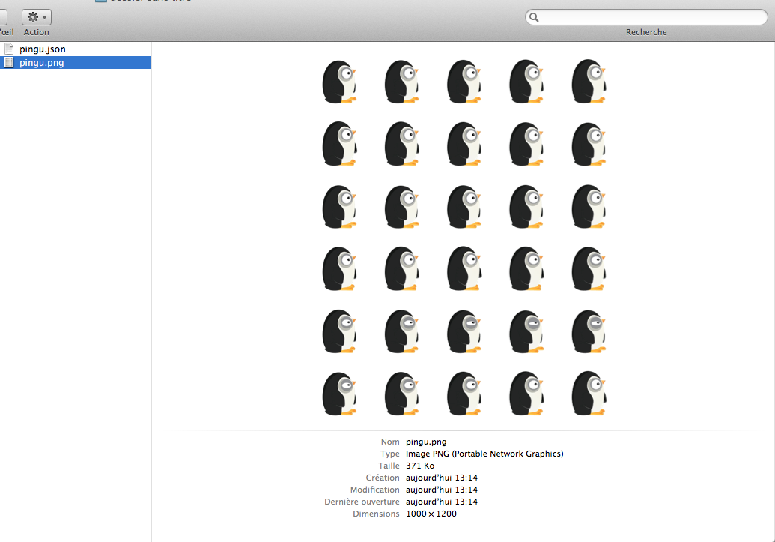Click the pingu.json document icon

click(9, 49)
